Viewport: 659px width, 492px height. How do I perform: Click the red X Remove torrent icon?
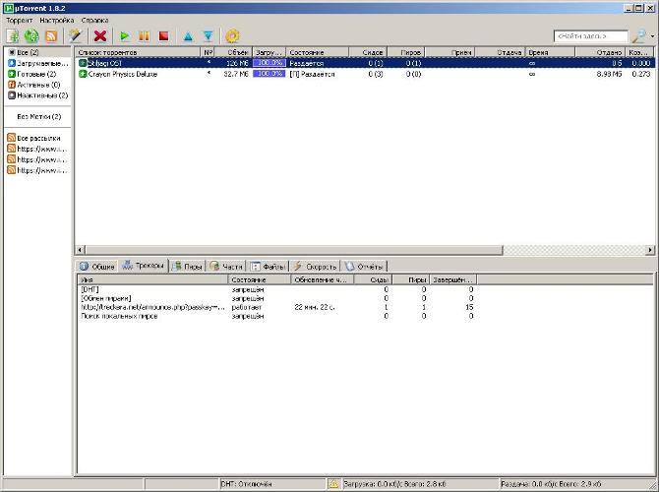click(x=100, y=36)
